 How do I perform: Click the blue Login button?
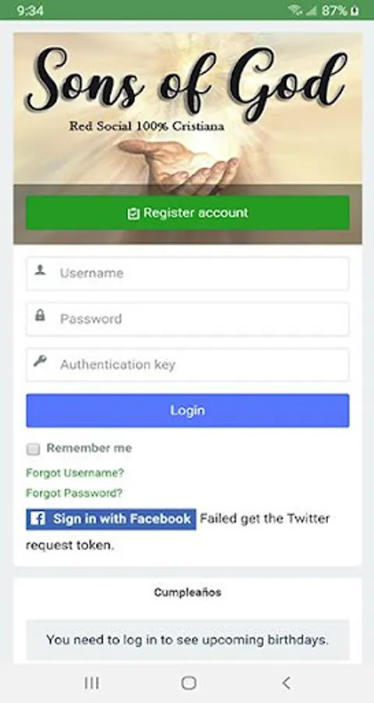(x=188, y=410)
